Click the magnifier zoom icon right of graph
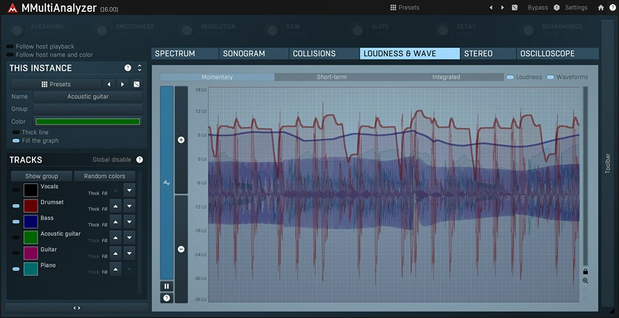This screenshot has width=619, height=318. click(586, 281)
